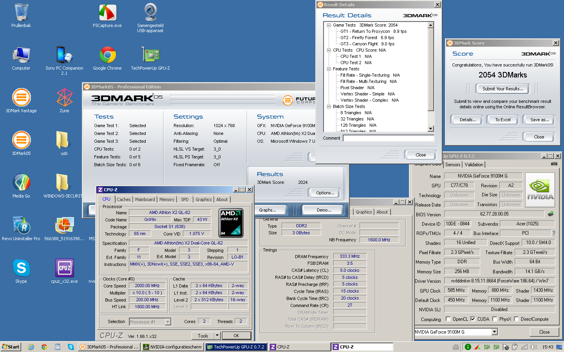This screenshot has width=564, height=352.
Task: Click the AMD Athlon X2 logo in CPU-Z
Action: click(231, 223)
